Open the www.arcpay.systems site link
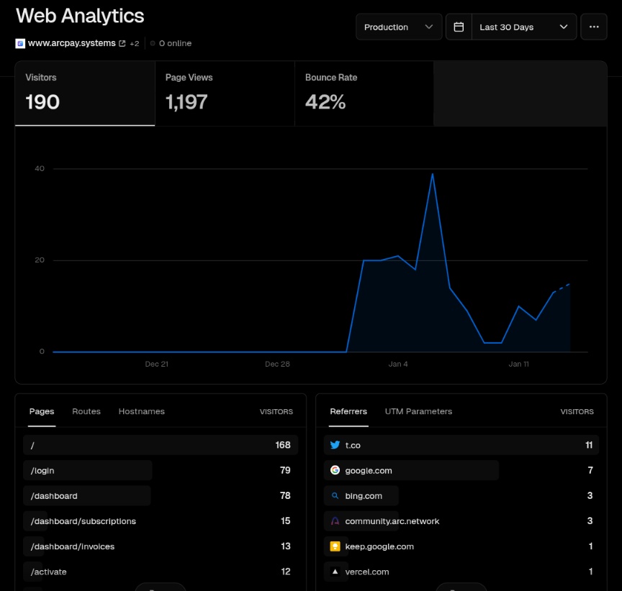 click(71, 43)
